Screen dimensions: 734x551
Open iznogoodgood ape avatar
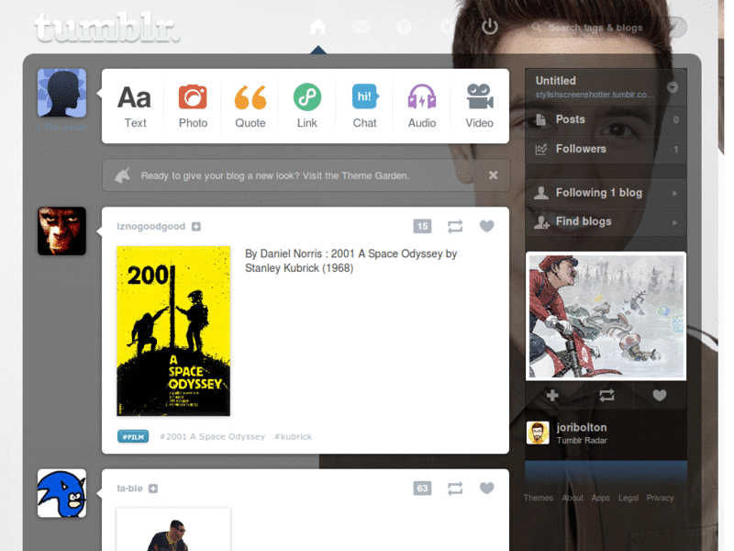click(61, 231)
